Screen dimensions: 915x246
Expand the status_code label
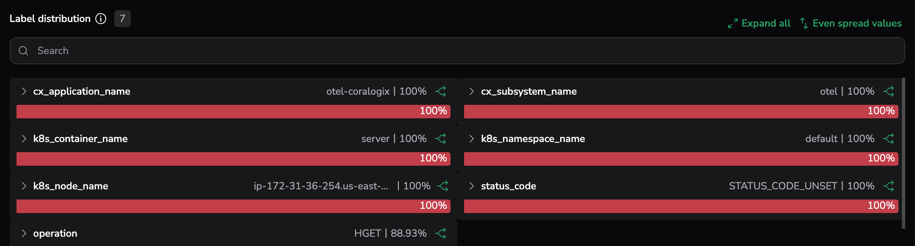pos(472,186)
